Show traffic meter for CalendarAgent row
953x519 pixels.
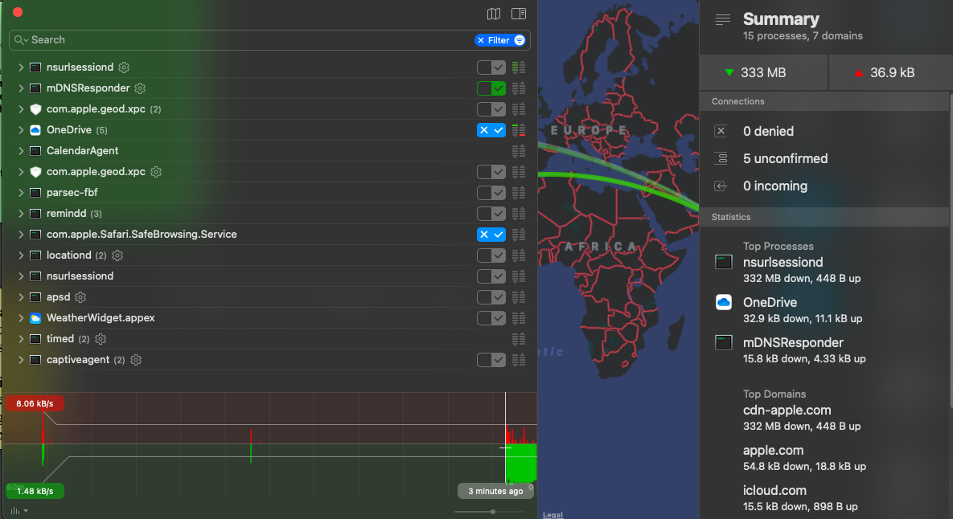[x=519, y=150]
